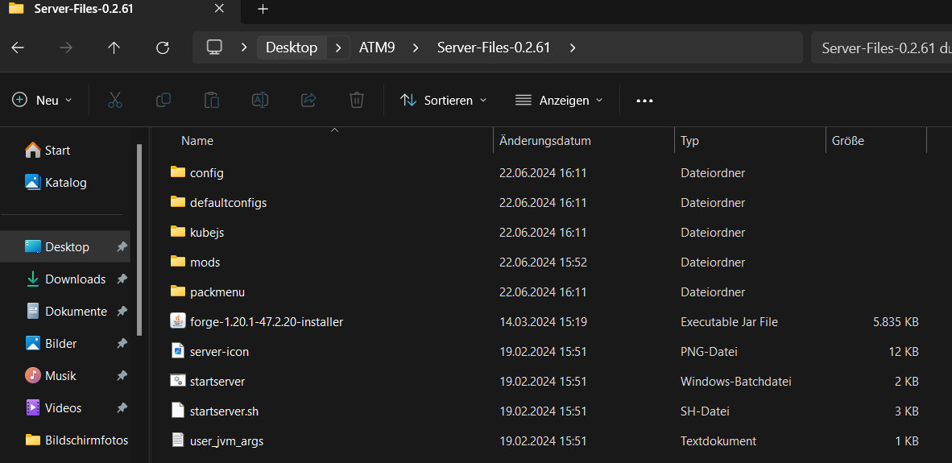The image size is (952, 463).
Task: Unpin Desktop from quick access
Action: [x=122, y=247]
